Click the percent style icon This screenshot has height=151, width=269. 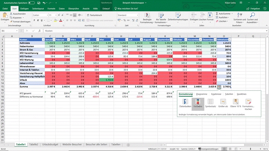[x=124, y=20]
